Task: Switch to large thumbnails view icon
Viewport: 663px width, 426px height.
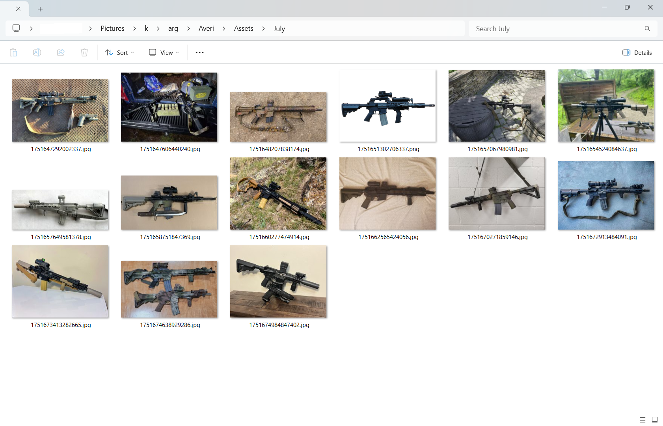Action: [655, 420]
